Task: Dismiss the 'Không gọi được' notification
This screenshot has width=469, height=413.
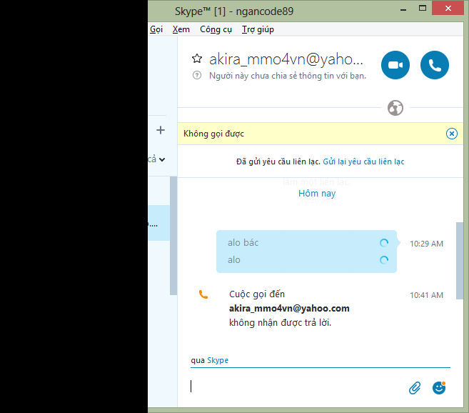Action: click(451, 134)
